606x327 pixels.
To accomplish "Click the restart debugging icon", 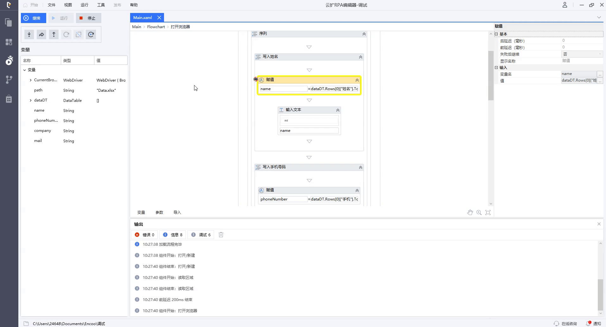I will click(x=91, y=34).
